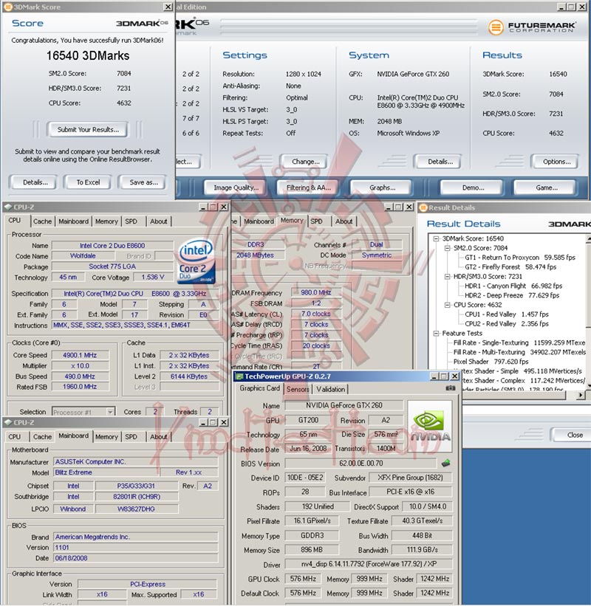
Task: Click Save as button in Score dialog
Action: click(143, 182)
